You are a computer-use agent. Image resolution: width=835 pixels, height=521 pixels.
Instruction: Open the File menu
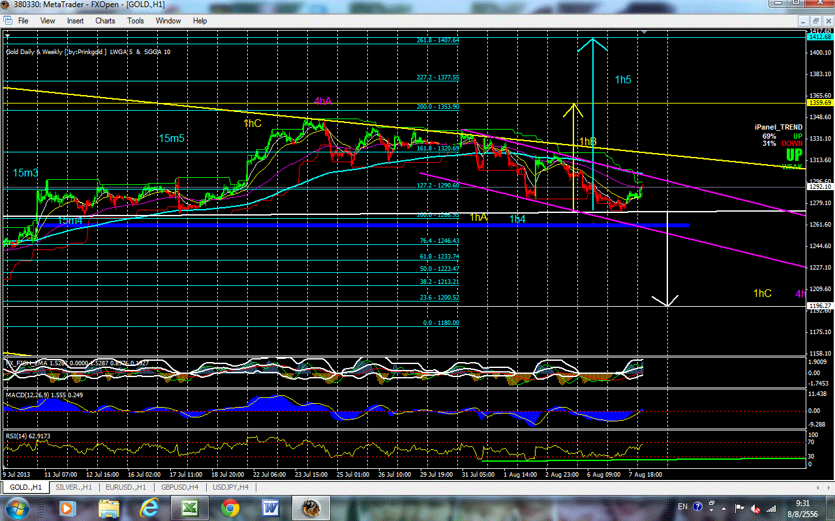pyautogui.click(x=23, y=21)
